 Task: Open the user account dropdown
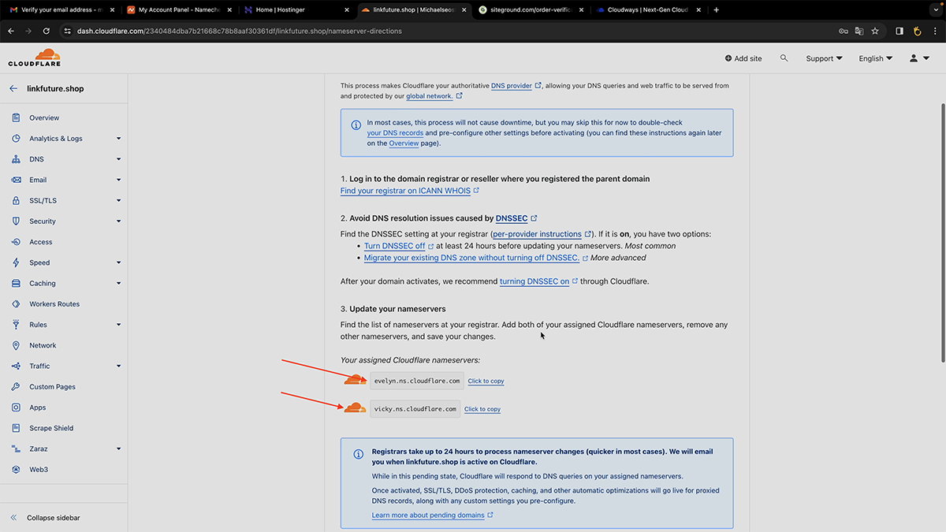(919, 58)
